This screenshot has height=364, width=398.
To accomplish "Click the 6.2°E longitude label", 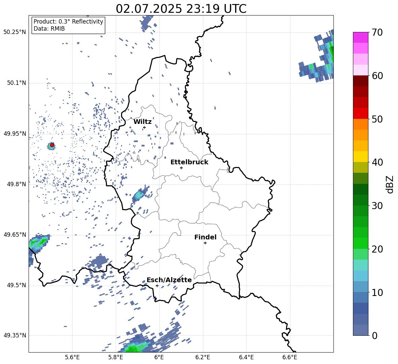I will coord(203,358).
